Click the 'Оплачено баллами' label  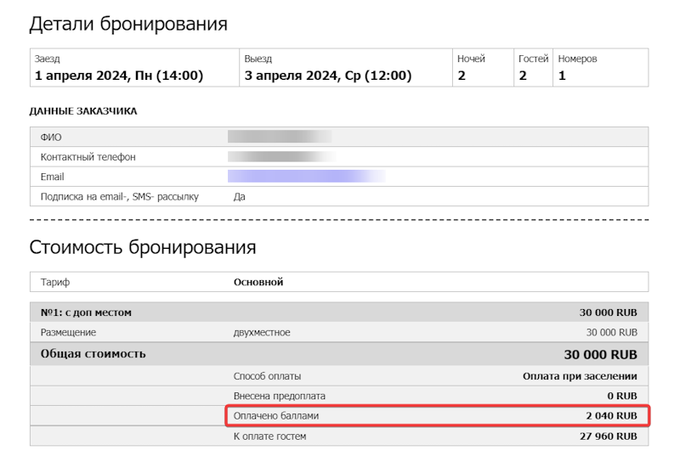tap(275, 416)
